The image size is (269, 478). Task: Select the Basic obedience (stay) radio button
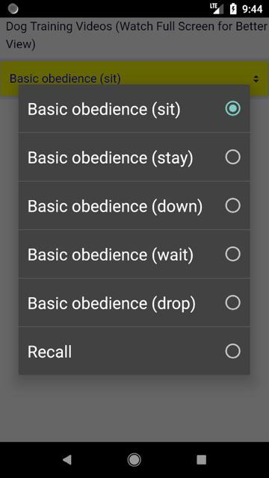232,157
